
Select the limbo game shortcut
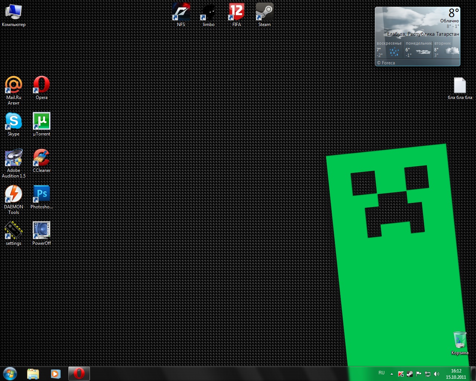209,16
